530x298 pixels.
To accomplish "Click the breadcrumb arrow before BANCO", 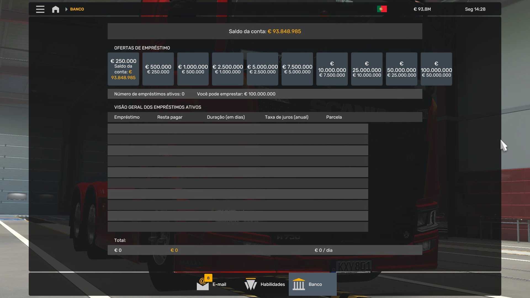I will (x=66, y=9).
